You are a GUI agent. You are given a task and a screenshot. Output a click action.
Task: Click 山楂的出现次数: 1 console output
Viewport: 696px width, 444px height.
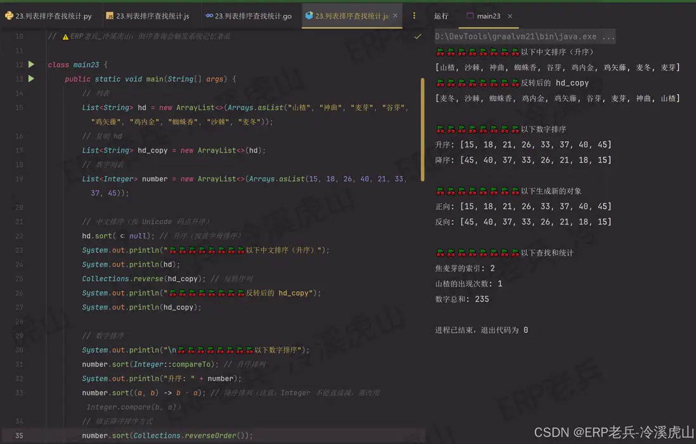(468, 283)
